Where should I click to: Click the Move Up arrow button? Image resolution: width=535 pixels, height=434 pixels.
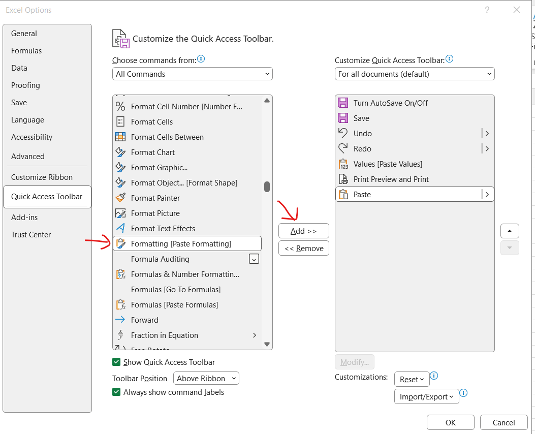click(510, 231)
